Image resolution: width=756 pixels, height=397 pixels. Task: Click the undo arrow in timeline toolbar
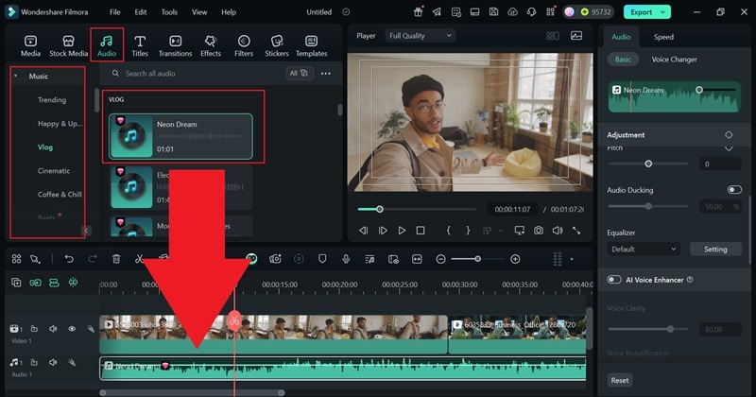pyautogui.click(x=69, y=259)
